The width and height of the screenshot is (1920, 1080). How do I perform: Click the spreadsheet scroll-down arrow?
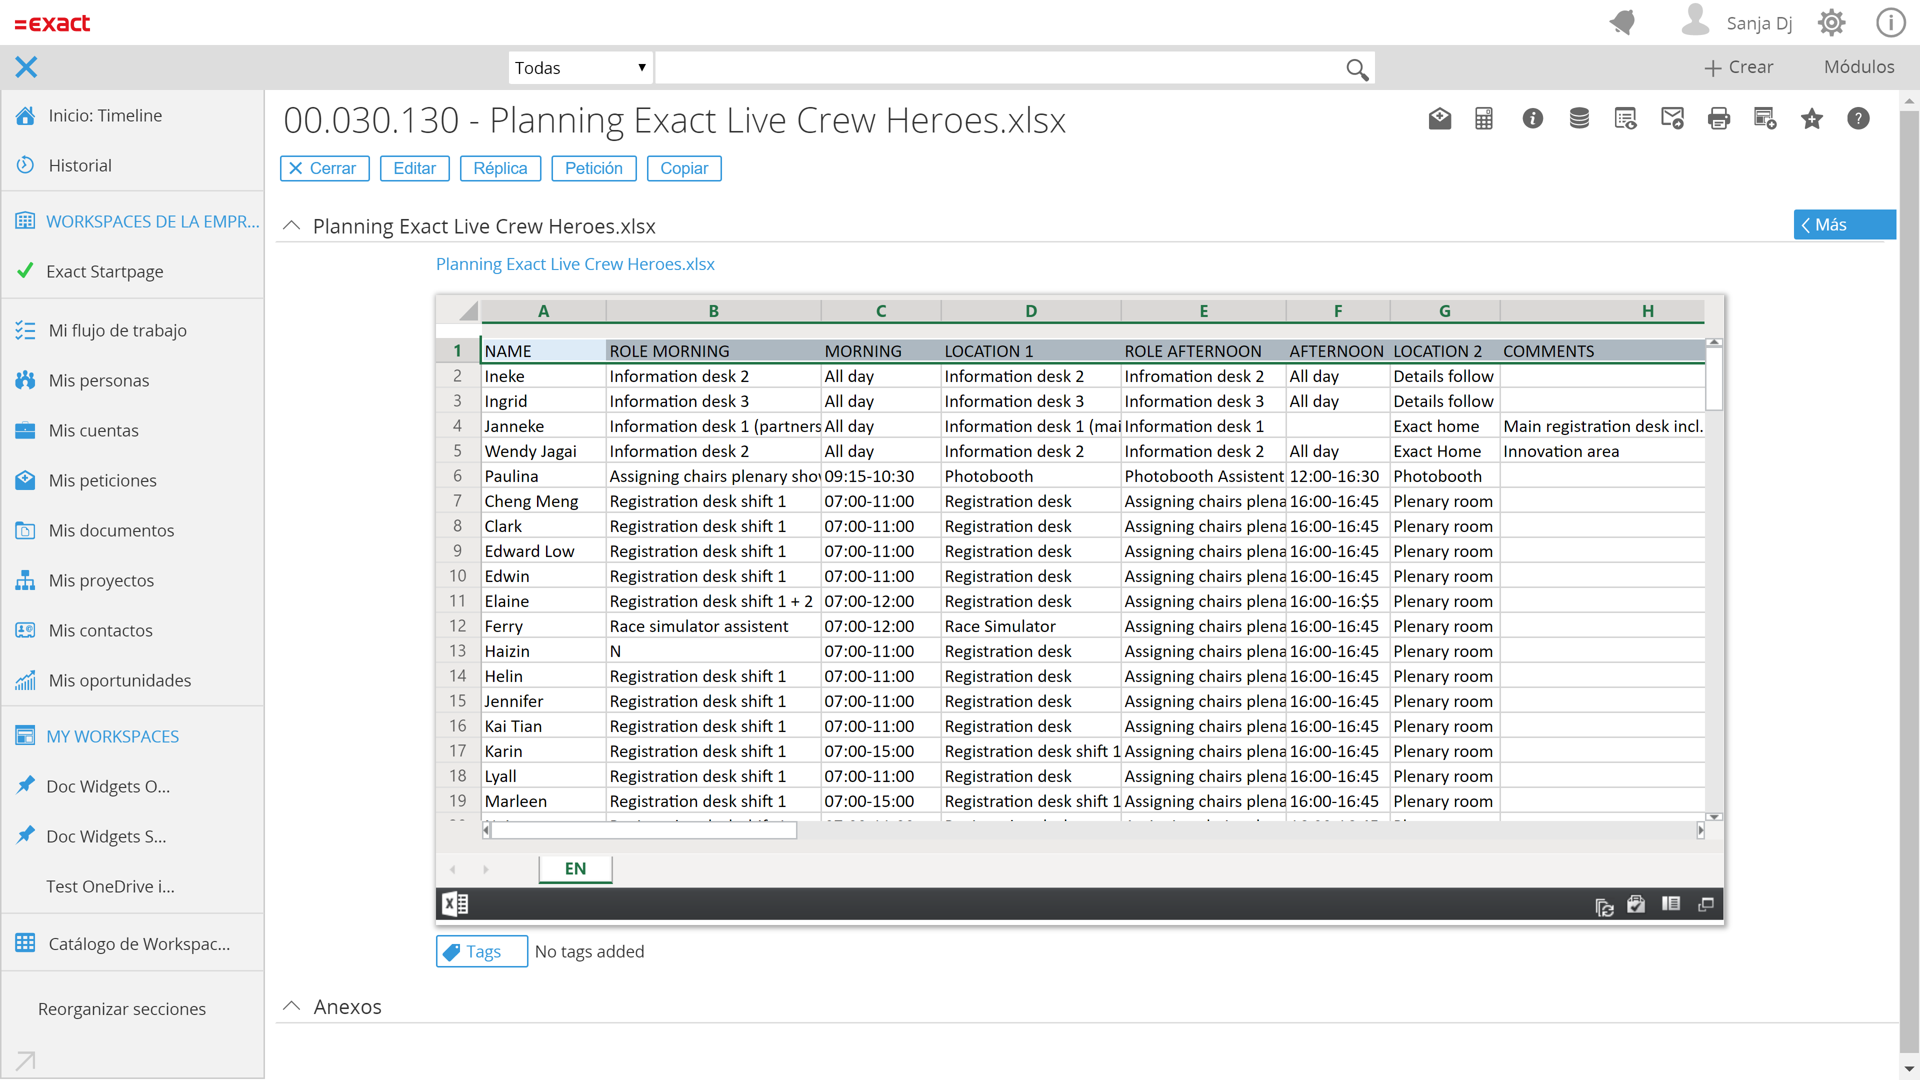[x=1714, y=817]
